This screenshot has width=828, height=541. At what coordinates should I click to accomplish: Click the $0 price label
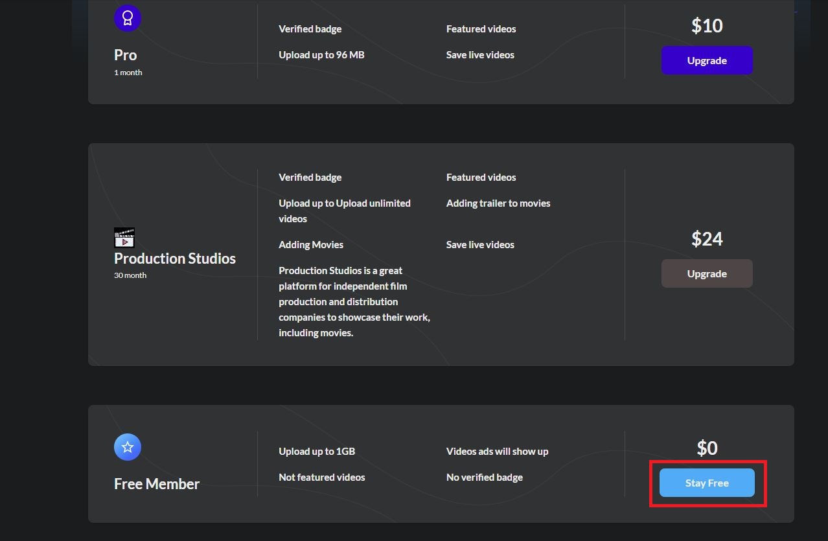[707, 448]
